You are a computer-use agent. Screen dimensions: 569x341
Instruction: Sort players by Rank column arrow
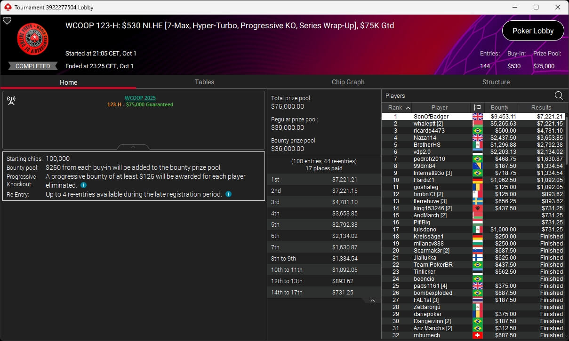(408, 108)
